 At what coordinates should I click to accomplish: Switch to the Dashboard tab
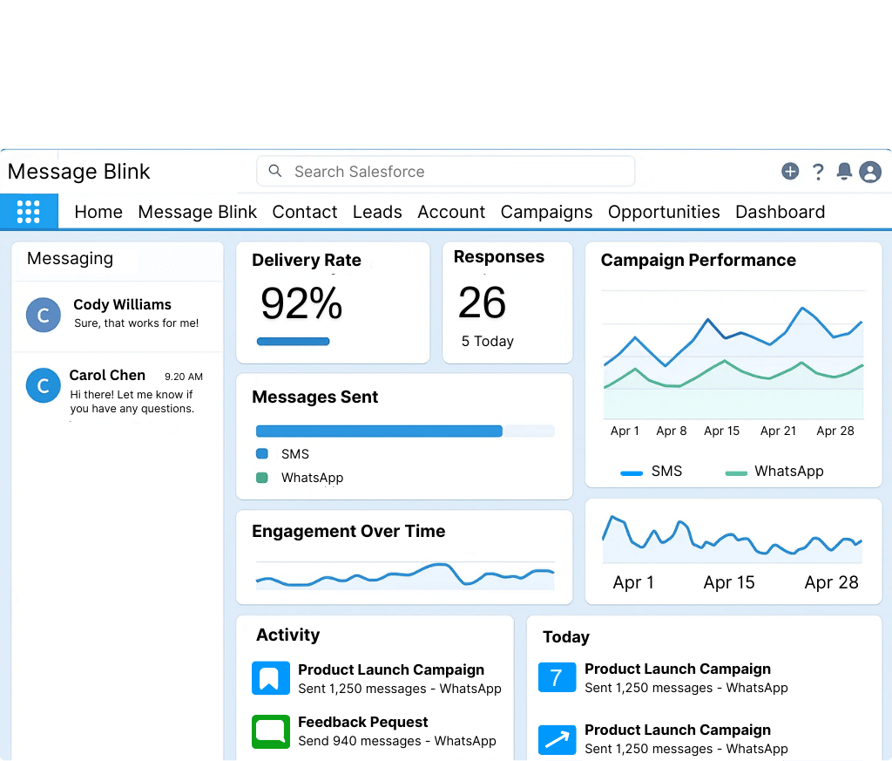pos(780,212)
